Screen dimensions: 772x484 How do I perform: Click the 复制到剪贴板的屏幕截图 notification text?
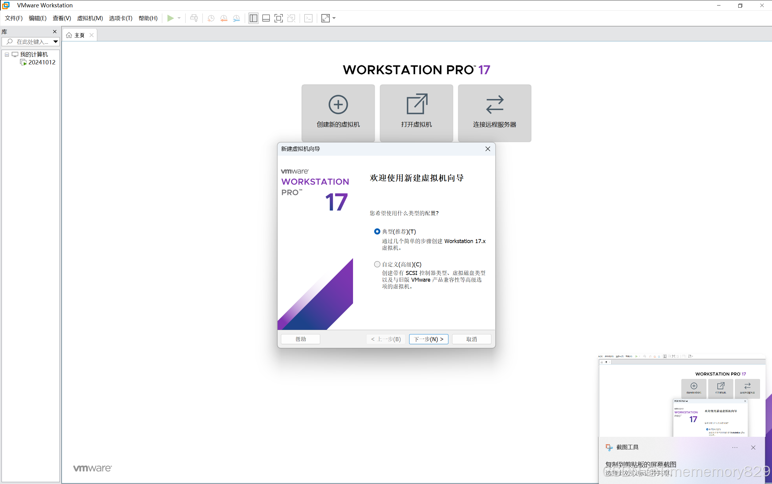(641, 464)
